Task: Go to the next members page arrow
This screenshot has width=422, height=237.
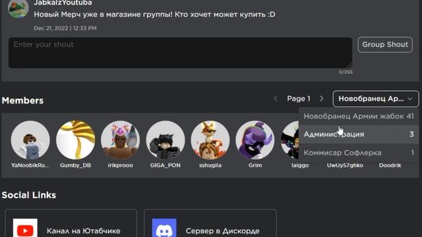Action: (x=322, y=99)
